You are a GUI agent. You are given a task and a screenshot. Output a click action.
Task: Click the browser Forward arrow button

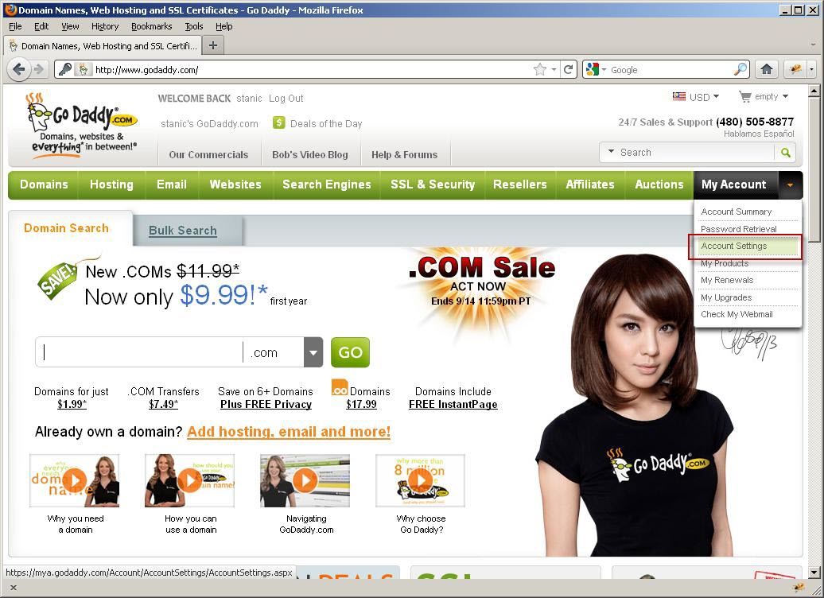click(38, 69)
